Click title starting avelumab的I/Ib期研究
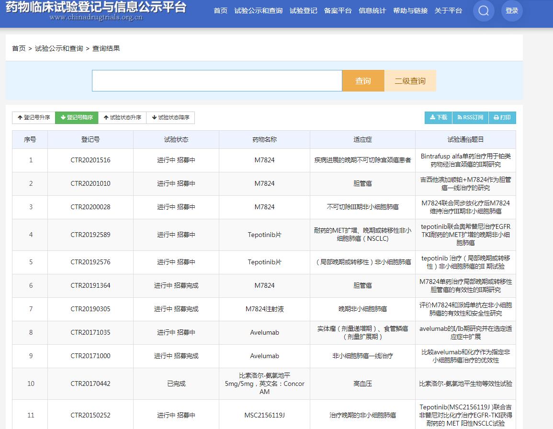 465,332
